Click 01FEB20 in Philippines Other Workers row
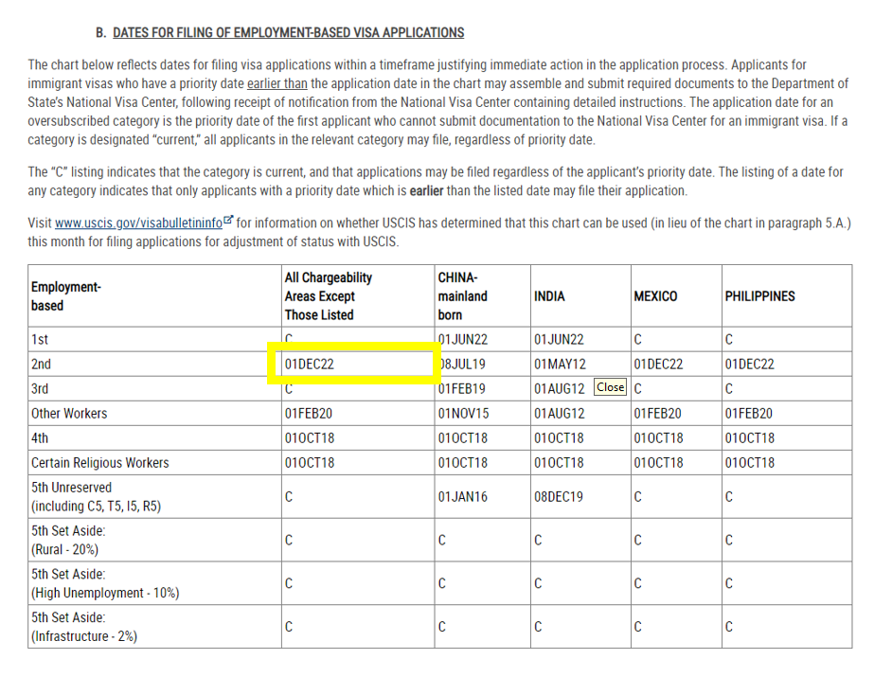Image resolution: width=892 pixels, height=677 pixels. (749, 414)
